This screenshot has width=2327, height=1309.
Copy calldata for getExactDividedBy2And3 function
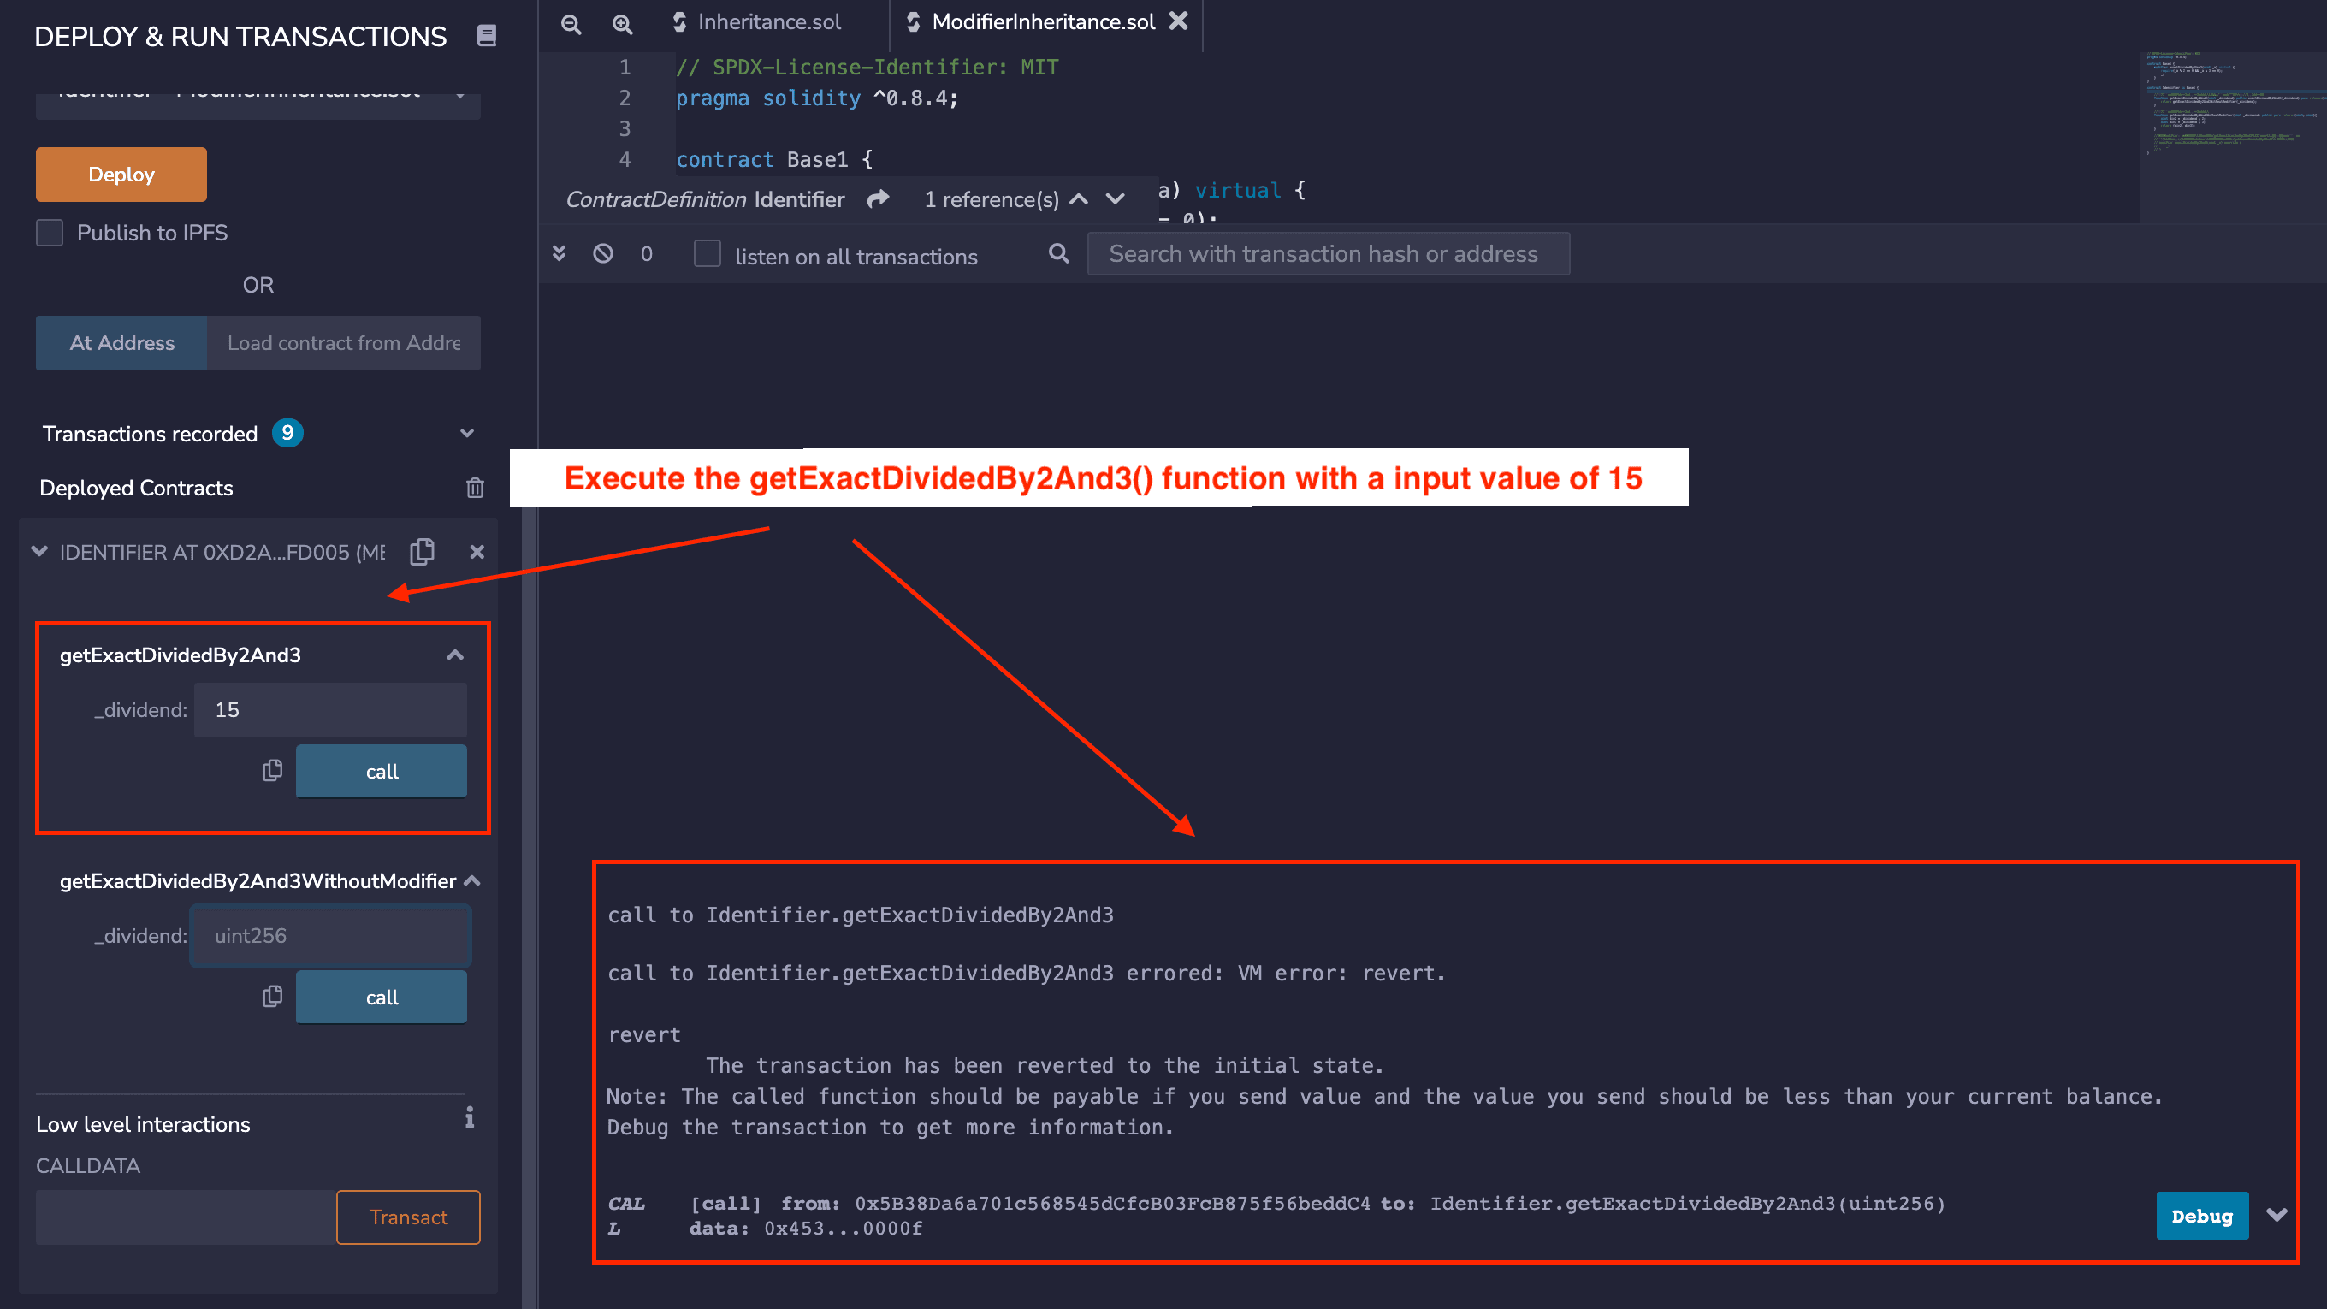click(272, 771)
